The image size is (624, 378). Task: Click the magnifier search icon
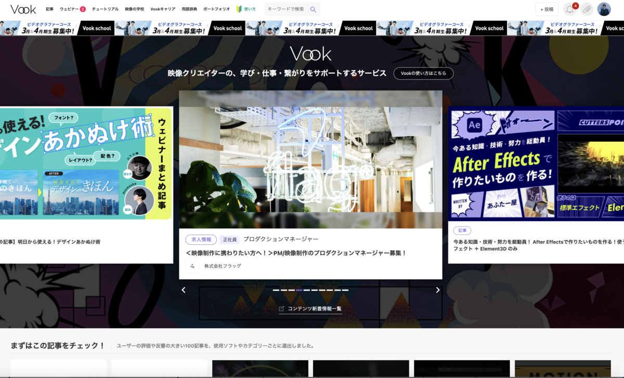(x=313, y=9)
